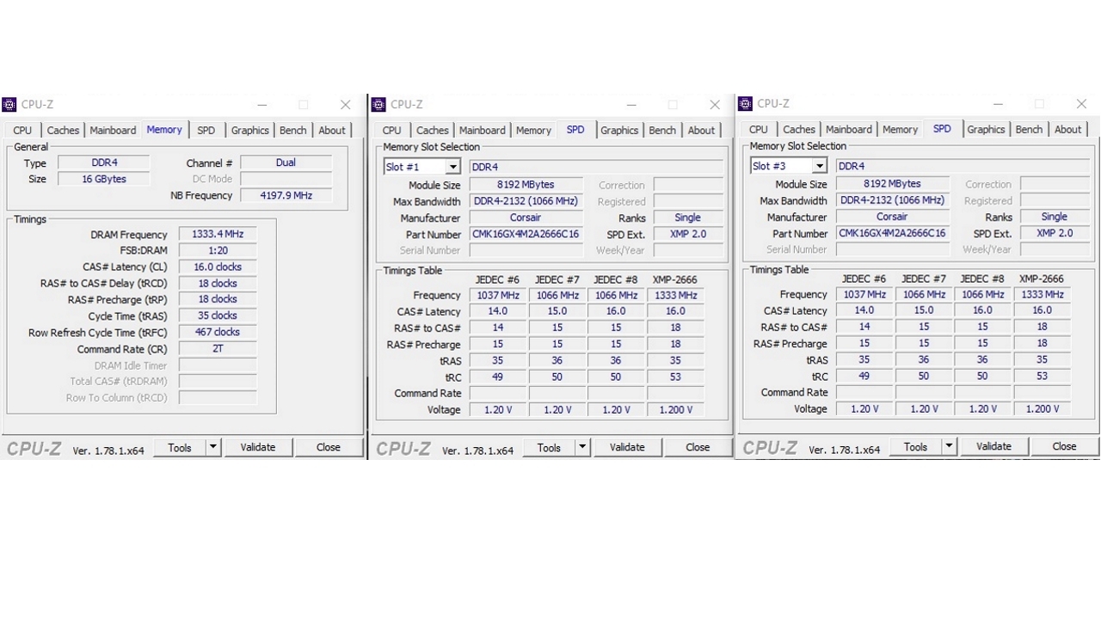
Task: Click XMP-2666 voltage 1.200 V, Slot #1 window
Action: (x=675, y=409)
